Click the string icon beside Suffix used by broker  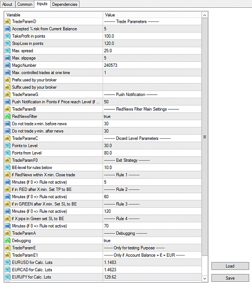7,87
